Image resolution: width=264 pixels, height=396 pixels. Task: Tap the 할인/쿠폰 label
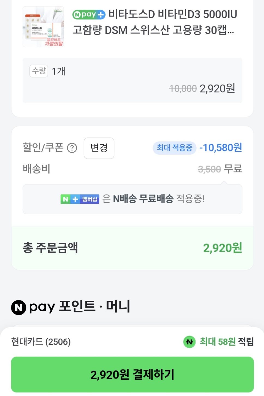click(43, 148)
